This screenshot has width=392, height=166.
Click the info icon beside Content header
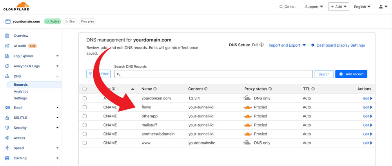[206, 89]
